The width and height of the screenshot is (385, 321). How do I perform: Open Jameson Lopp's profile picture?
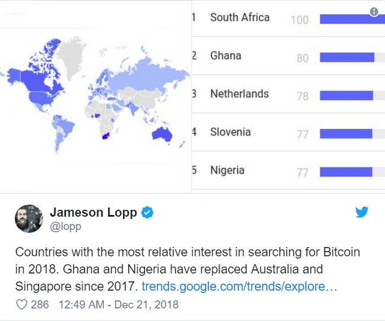[x=29, y=219]
